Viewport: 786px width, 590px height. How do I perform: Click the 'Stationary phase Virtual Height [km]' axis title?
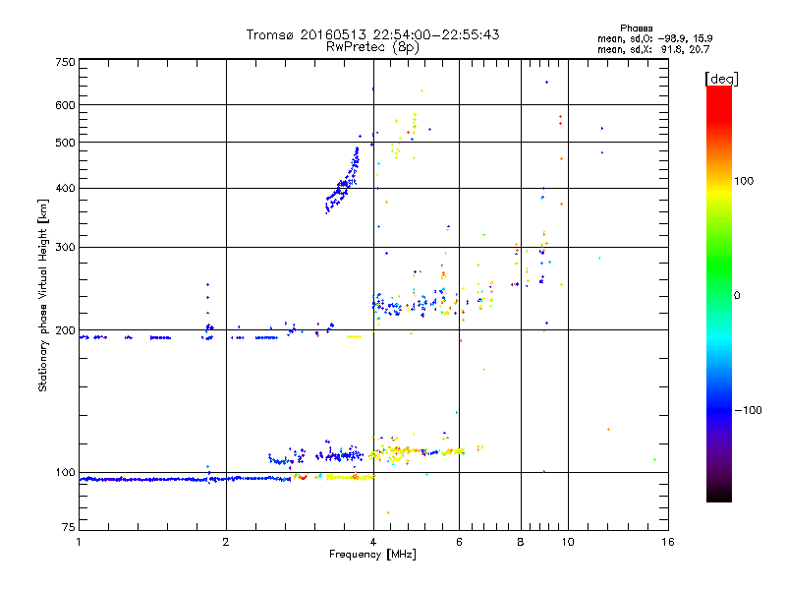click(x=42, y=295)
